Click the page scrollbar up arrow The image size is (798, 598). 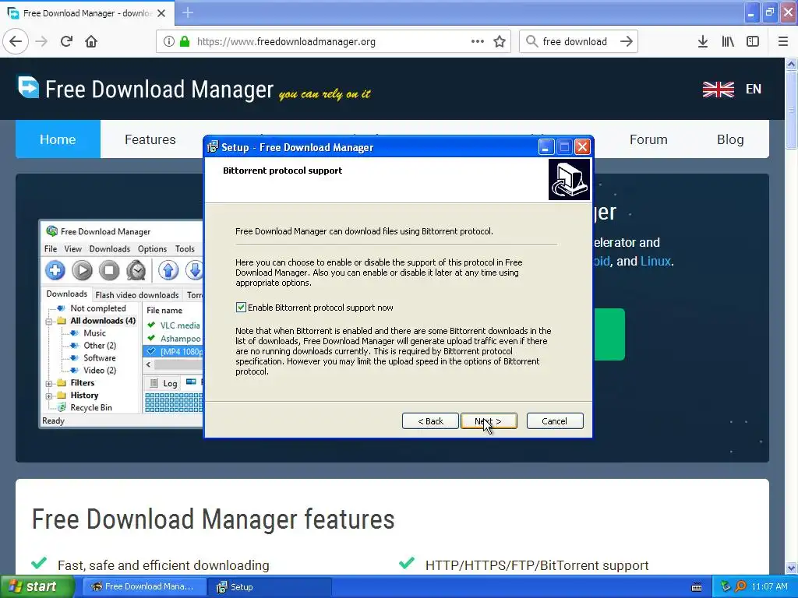pyautogui.click(x=791, y=64)
